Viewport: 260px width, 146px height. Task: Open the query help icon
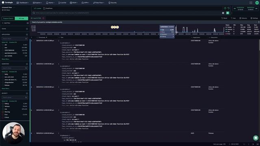click(x=225, y=8)
